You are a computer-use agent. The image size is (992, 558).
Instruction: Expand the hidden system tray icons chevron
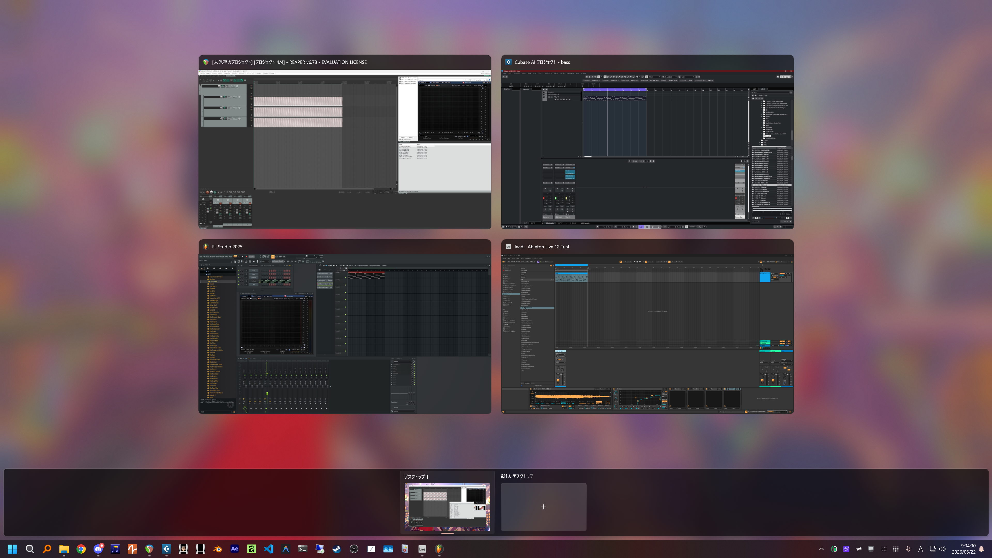click(821, 549)
